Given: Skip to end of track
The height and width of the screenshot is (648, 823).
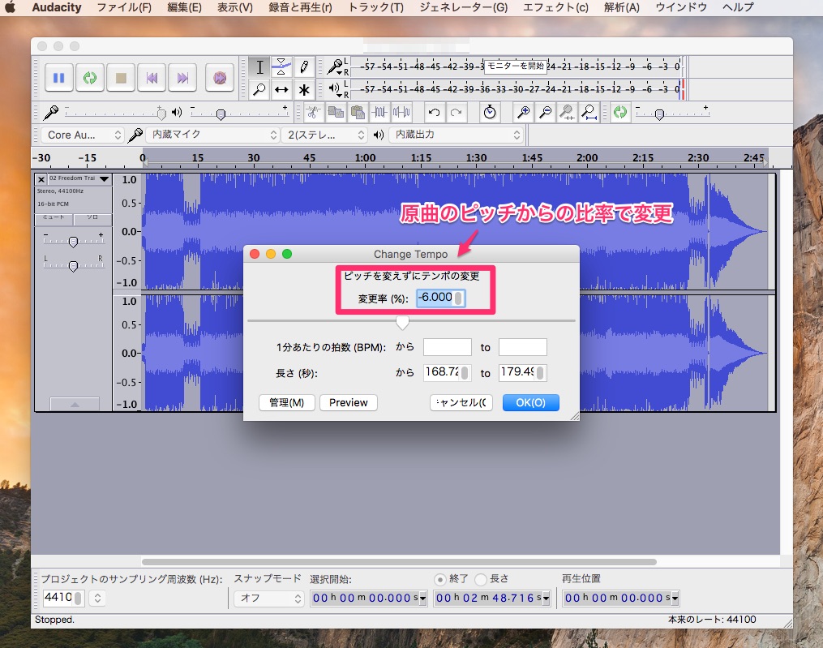Looking at the screenshot, I should pyautogui.click(x=182, y=78).
